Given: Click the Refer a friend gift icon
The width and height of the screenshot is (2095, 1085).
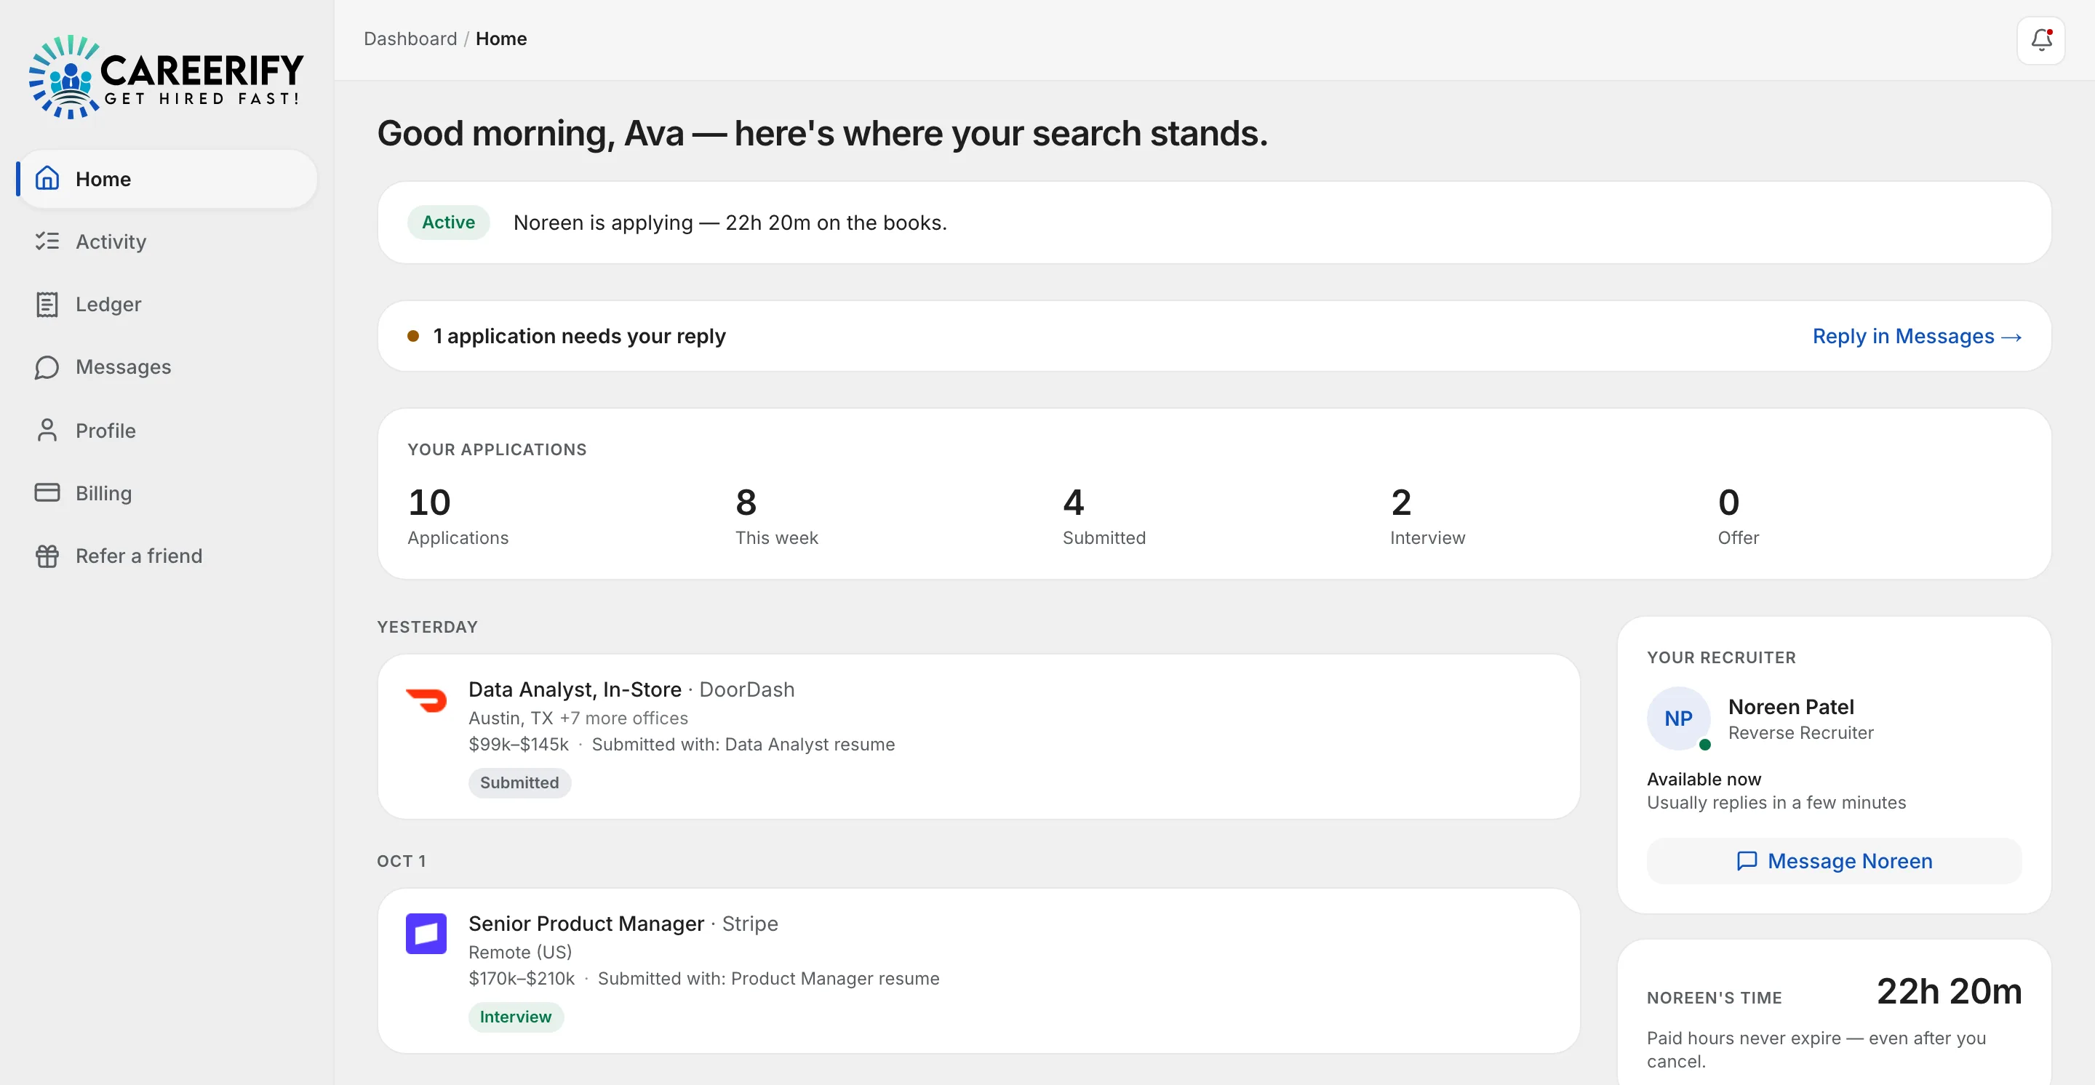Looking at the screenshot, I should pyautogui.click(x=47, y=556).
